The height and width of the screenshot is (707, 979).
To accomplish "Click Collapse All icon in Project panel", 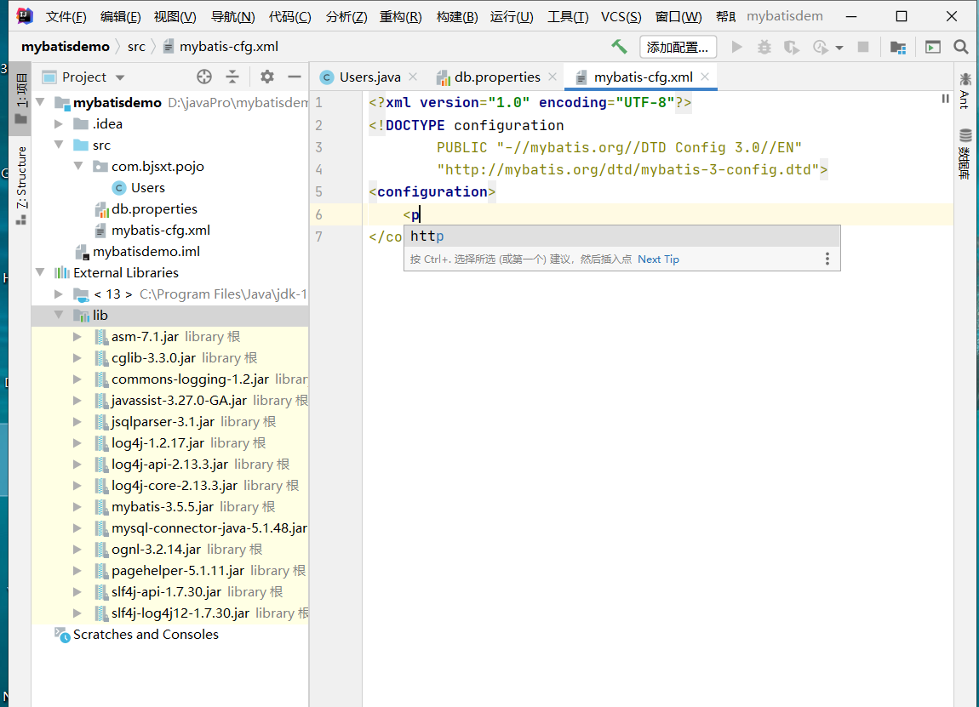I will coord(232,77).
